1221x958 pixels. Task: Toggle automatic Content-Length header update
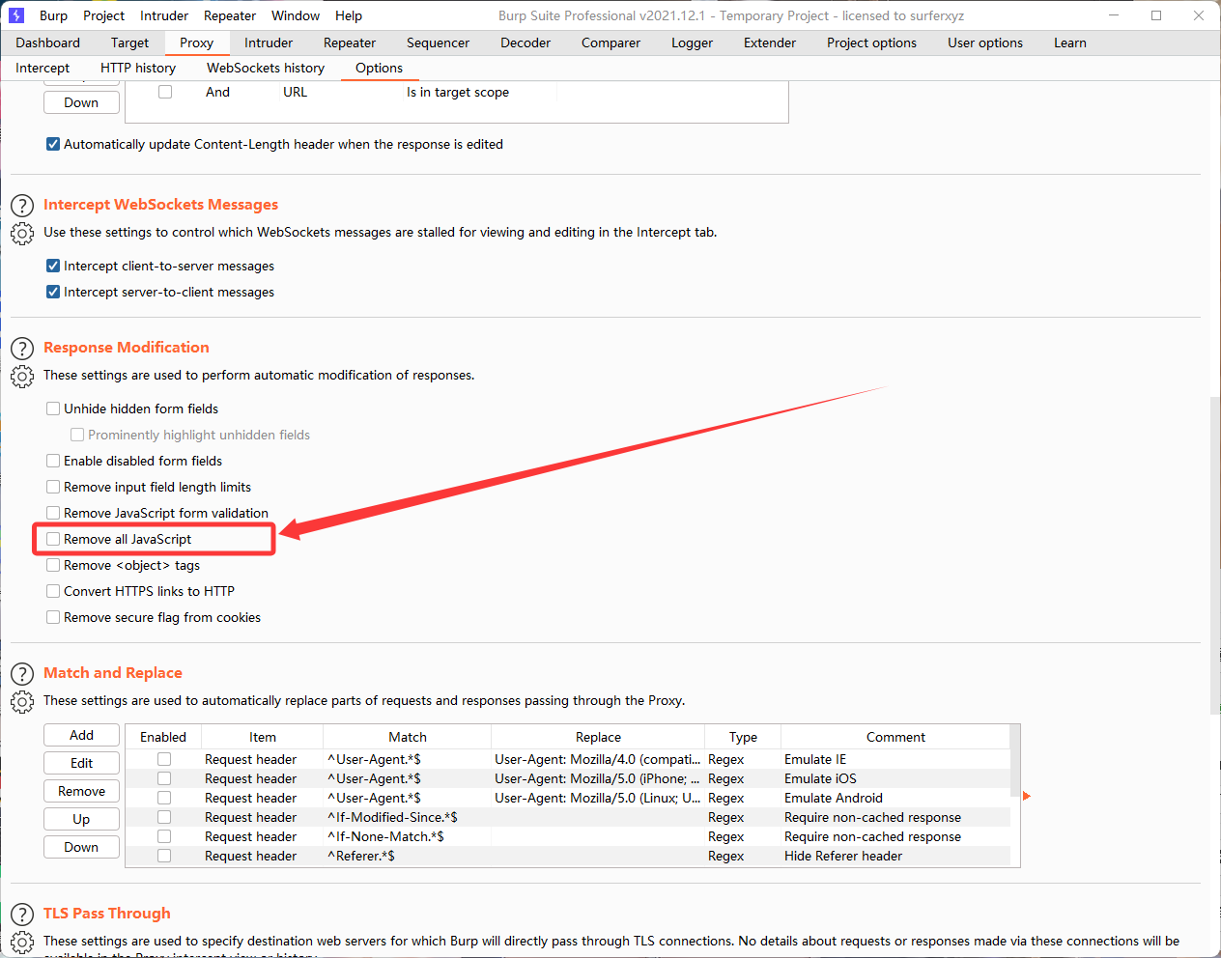[53, 144]
